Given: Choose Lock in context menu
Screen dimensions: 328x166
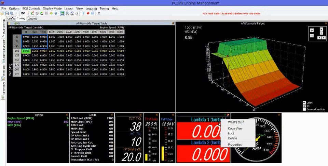Looking at the screenshot, I should click(231, 133).
